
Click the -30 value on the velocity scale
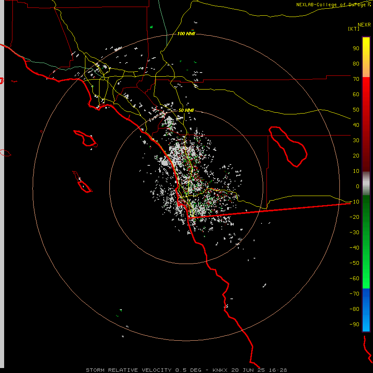[354, 233]
